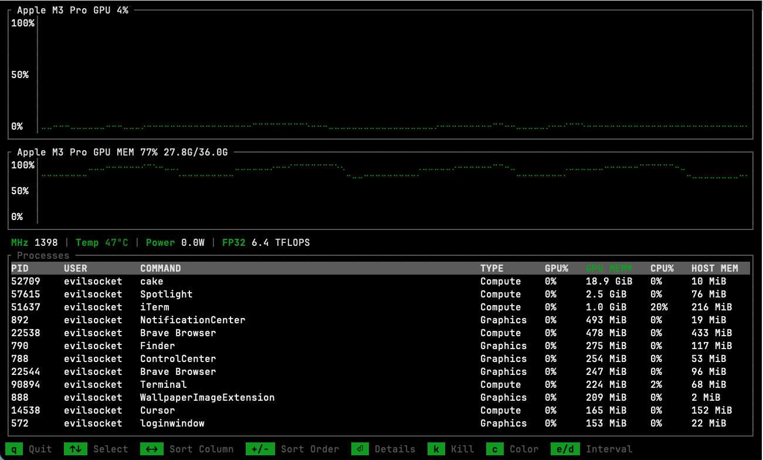Click the +/- Sort Order badge
Viewport: 763px width, 460px height.
coord(260,449)
